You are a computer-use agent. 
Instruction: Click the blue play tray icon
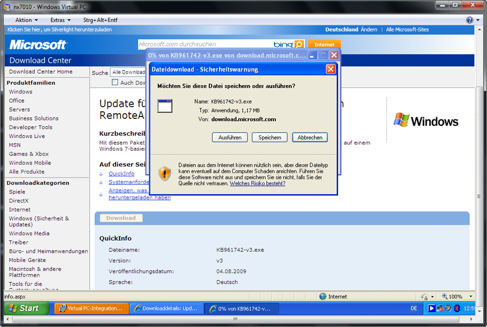tap(431, 308)
